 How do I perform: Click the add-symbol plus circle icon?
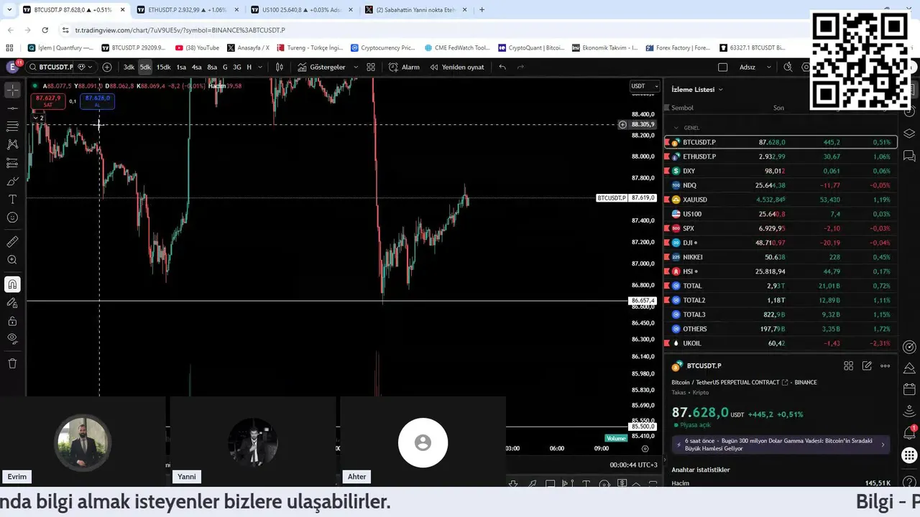pyautogui.click(x=107, y=67)
